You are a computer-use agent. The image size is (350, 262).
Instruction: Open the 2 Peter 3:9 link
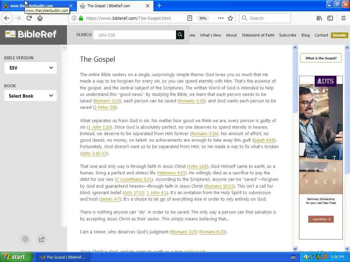[x=105, y=107]
